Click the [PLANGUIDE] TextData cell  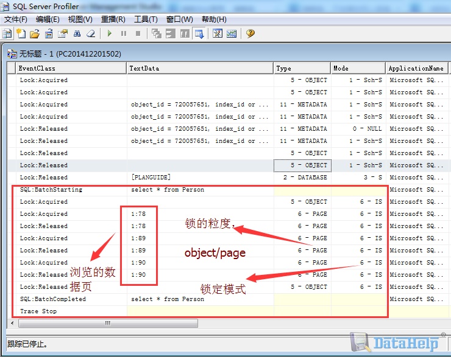click(x=200, y=178)
